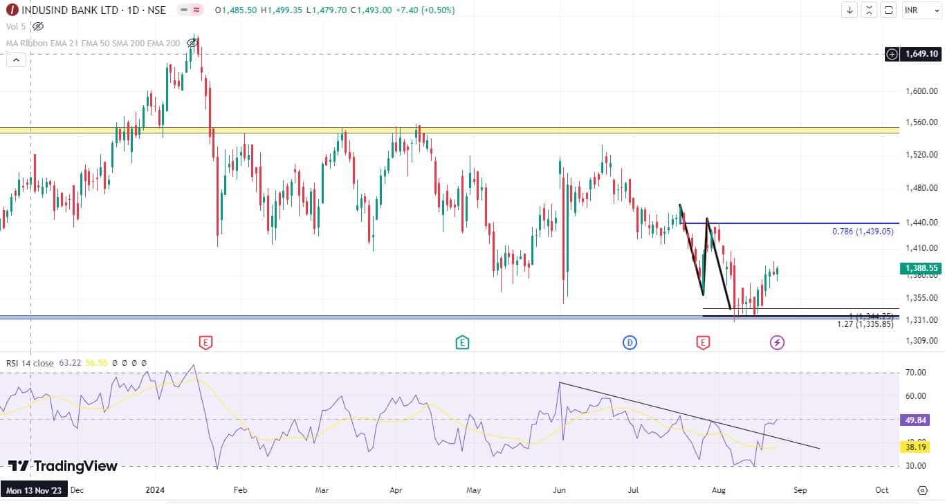Click the RSI 14 close legend label
This screenshot has width=945, height=504.
(30, 363)
